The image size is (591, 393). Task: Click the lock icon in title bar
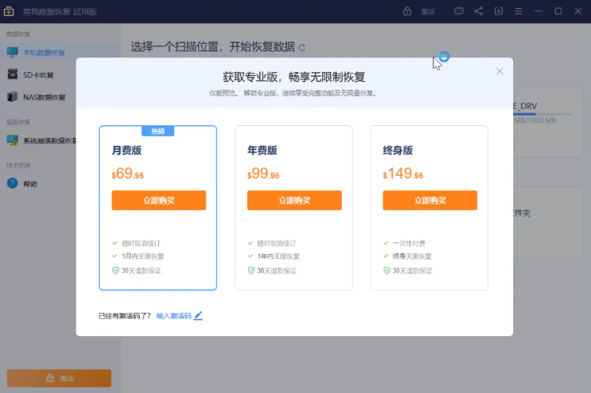[x=407, y=11]
